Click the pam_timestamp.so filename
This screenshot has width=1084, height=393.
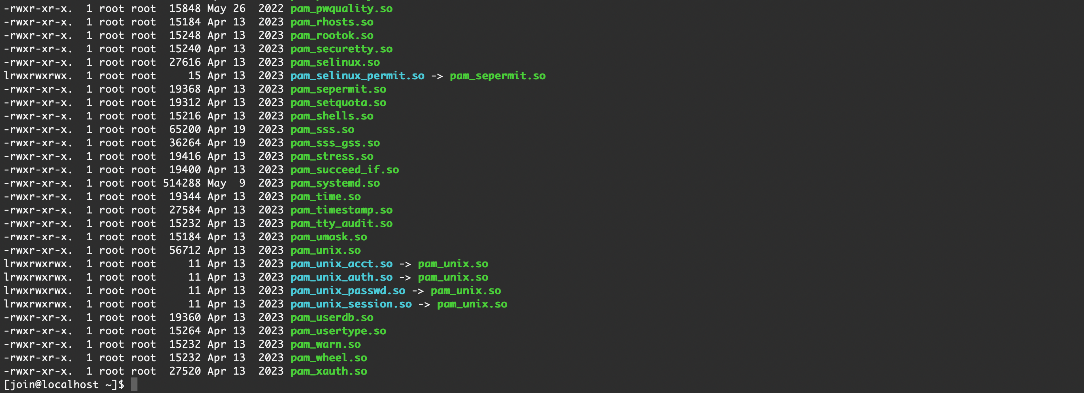pos(341,210)
